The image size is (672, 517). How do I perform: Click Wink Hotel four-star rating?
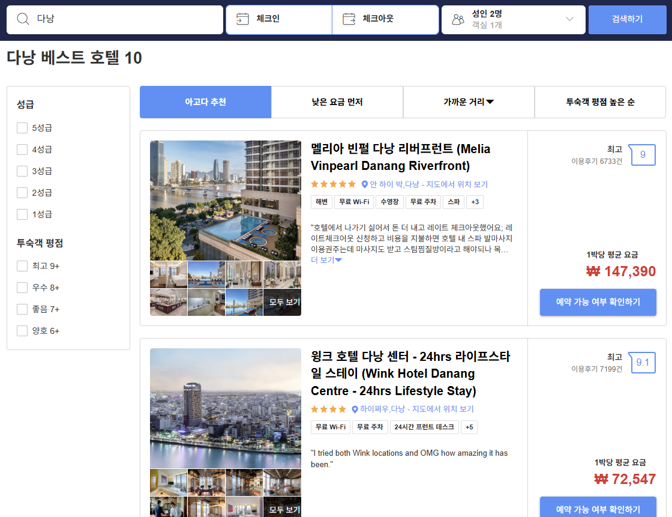click(328, 410)
